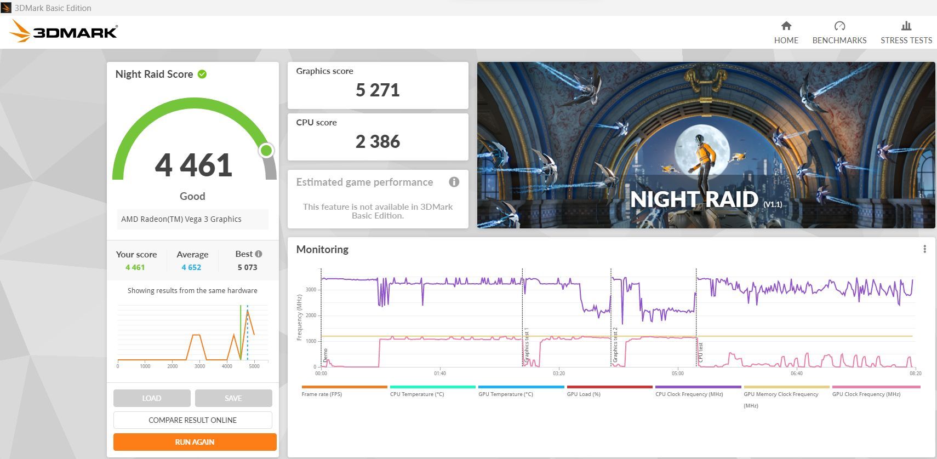The height and width of the screenshot is (459, 937).
Task: Click the SAVE button
Action: (x=233, y=398)
